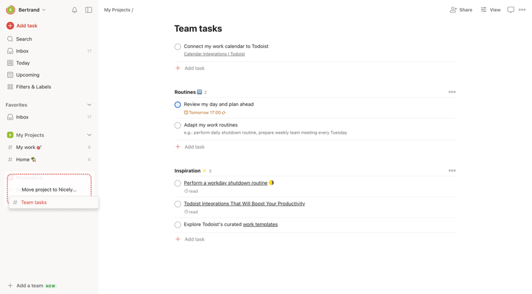This screenshot has height=294, width=532.
Task: Click the Today calendar icon
Action: pyautogui.click(x=10, y=63)
